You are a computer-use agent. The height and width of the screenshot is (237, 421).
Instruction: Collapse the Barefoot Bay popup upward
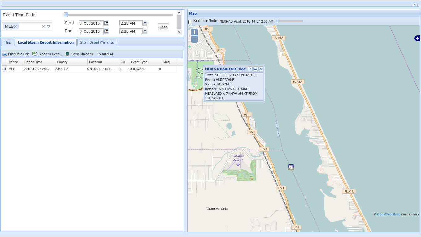(x=250, y=69)
